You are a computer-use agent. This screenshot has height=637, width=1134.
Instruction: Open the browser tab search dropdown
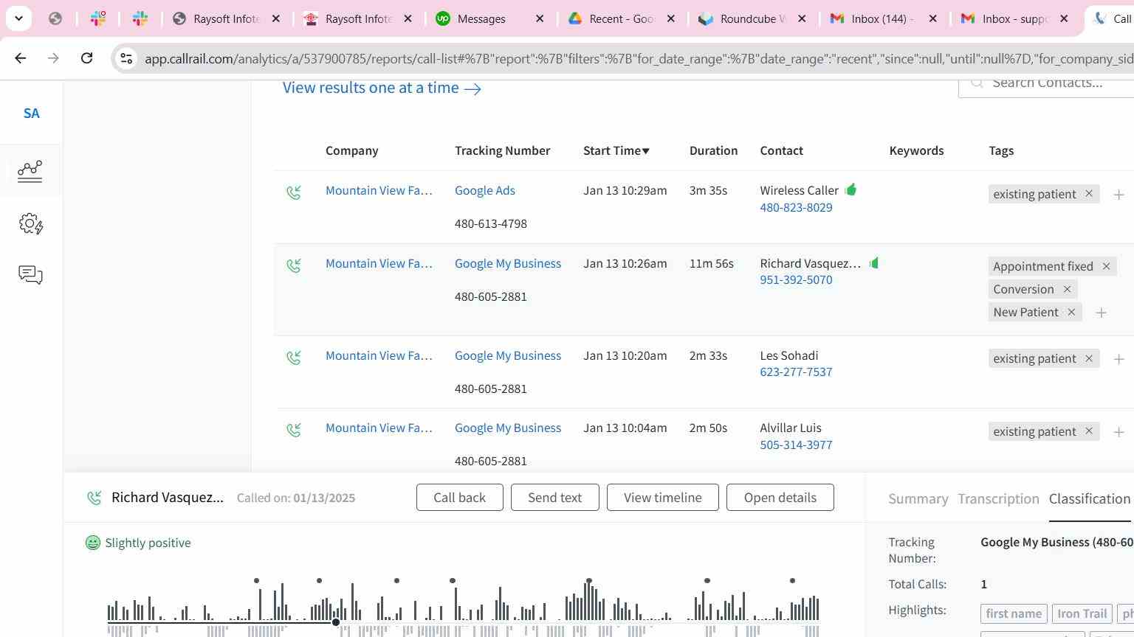(x=18, y=18)
